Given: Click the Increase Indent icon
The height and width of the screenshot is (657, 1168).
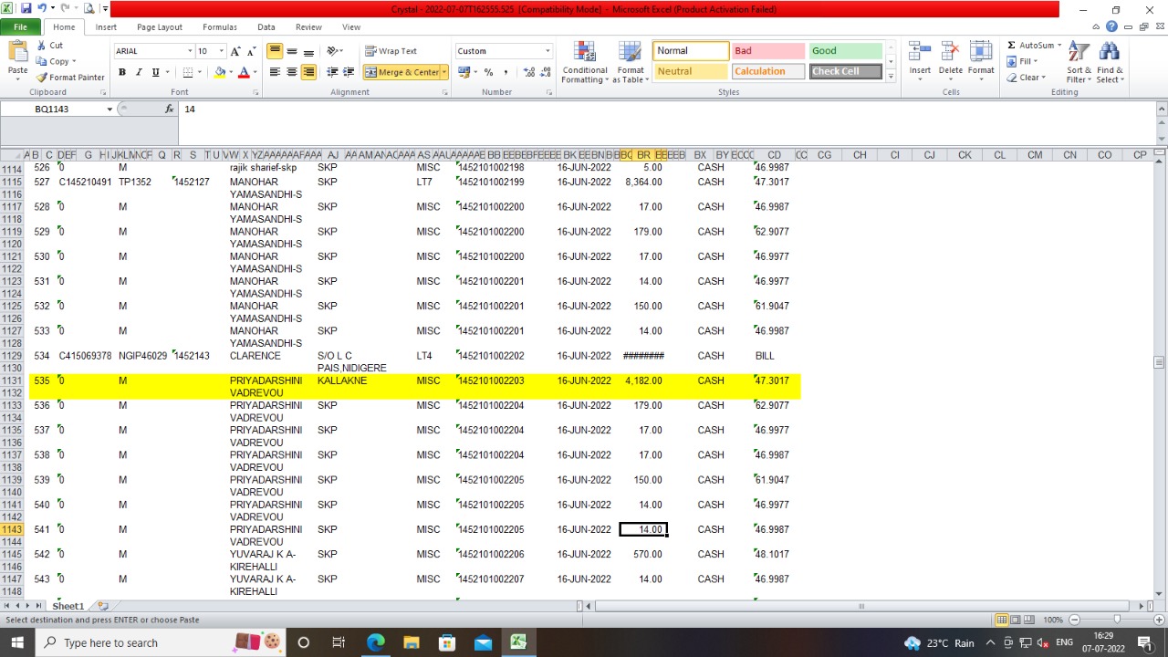Looking at the screenshot, I should 349,72.
